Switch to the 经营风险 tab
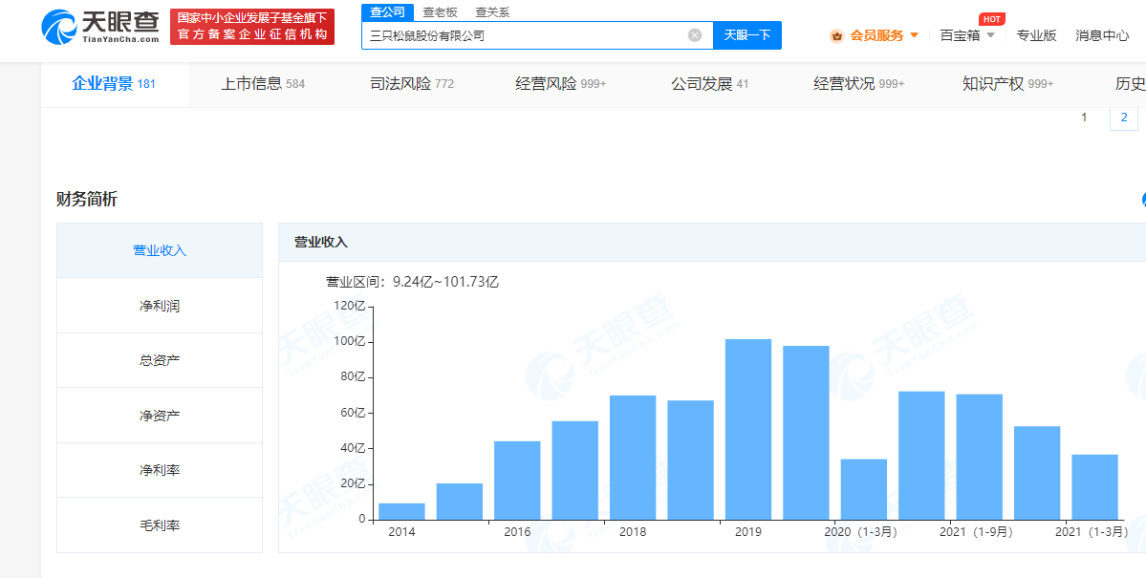Screen dimensions: 1146x578 click(x=561, y=84)
